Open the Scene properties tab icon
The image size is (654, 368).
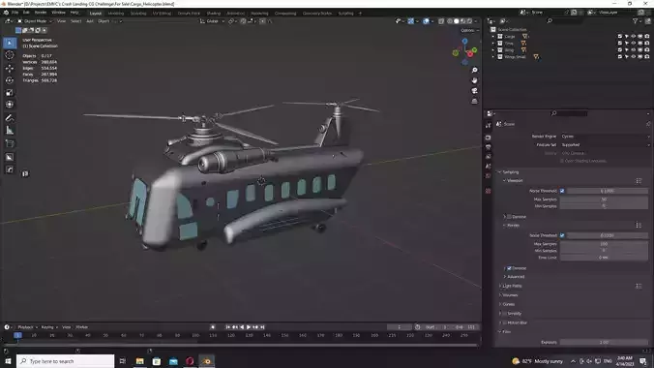[488, 167]
